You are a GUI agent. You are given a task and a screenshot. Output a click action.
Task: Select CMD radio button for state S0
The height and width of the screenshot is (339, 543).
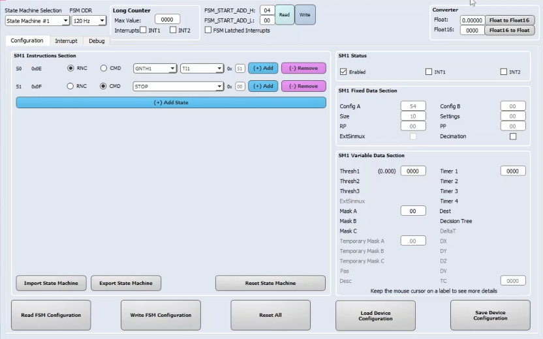(104, 68)
